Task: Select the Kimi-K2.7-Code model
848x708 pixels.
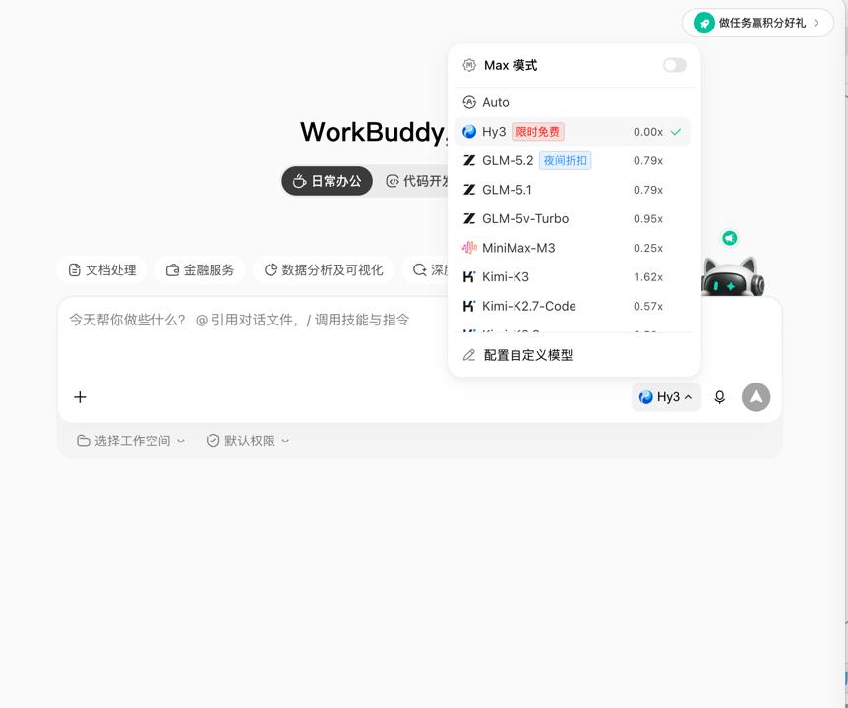Action: coord(573,307)
